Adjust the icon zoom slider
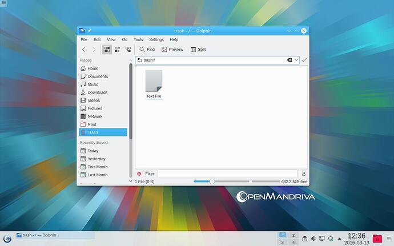Viewport: 394px width, 246px height. point(212,182)
